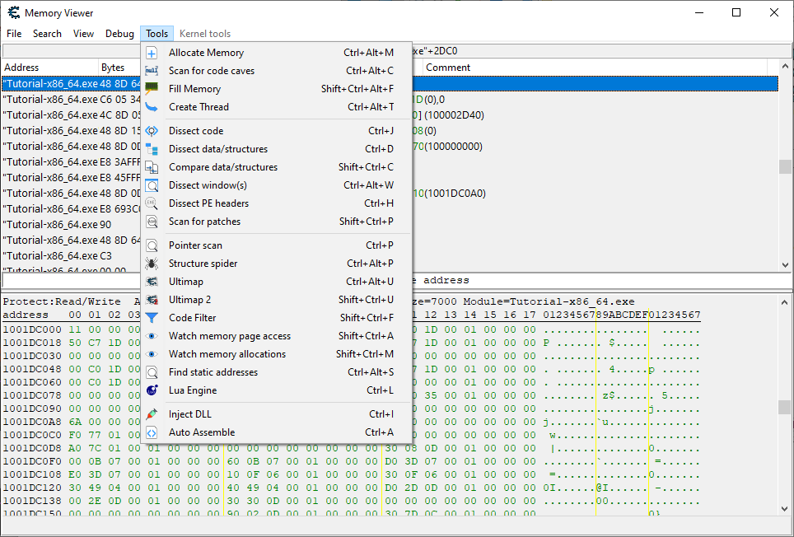The width and height of the screenshot is (794, 537).
Task: Select Auto Assemble in Tools menu
Action: [202, 432]
